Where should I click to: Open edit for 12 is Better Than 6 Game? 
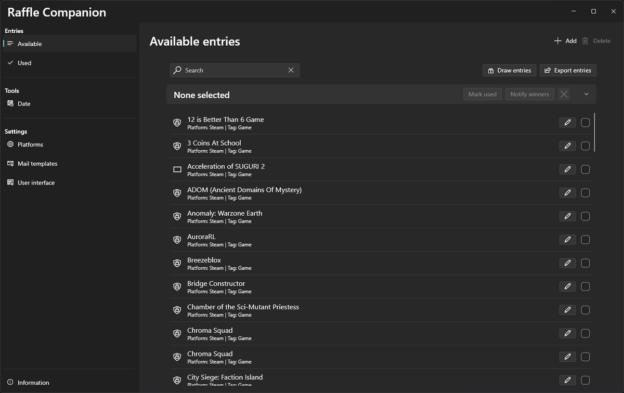point(567,123)
